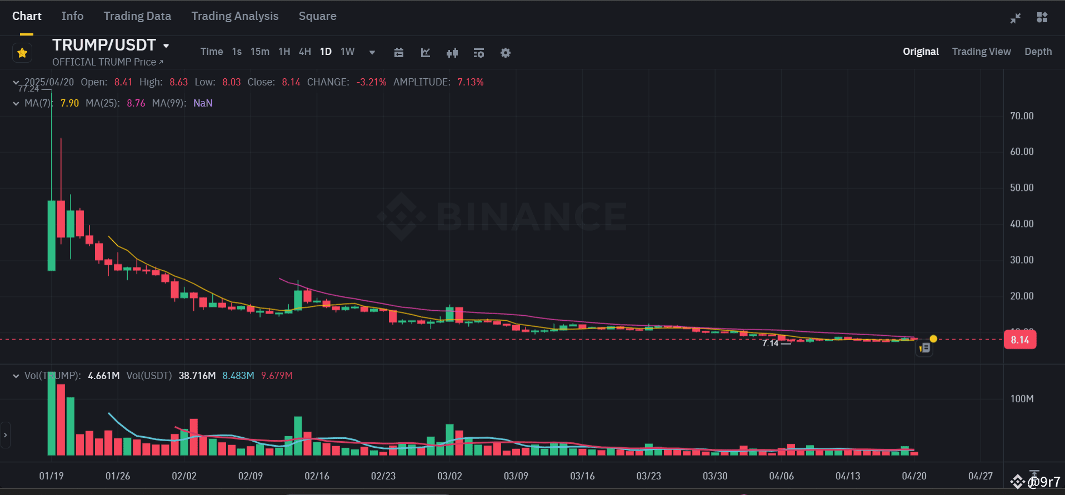Open the Square tab
Image resolution: width=1065 pixels, height=495 pixels.
pos(317,16)
